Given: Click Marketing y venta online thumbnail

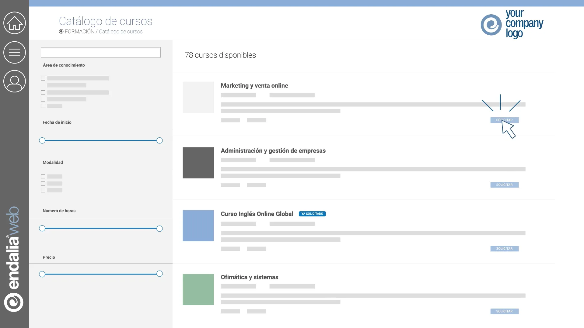Looking at the screenshot, I should point(198,97).
